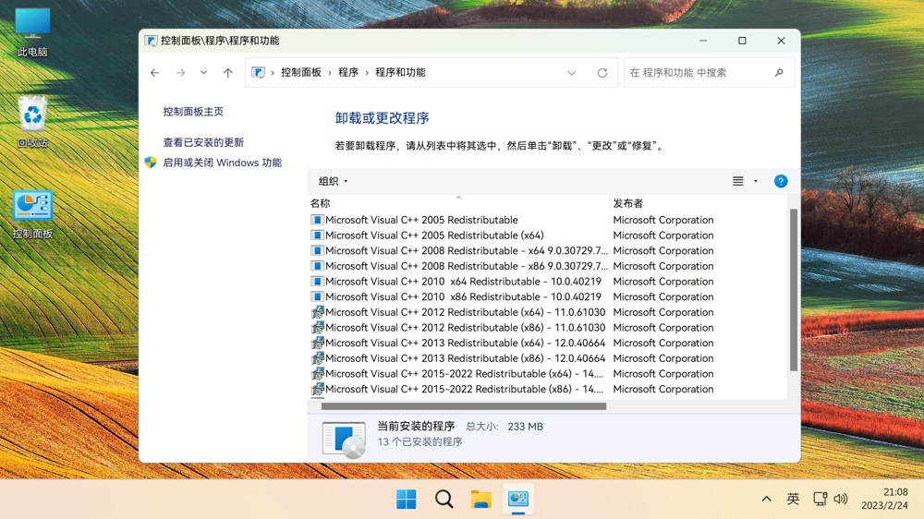Click the 在 程序和功能 中搜索 search box
This screenshot has width=924, height=519.
coord(700,73)
